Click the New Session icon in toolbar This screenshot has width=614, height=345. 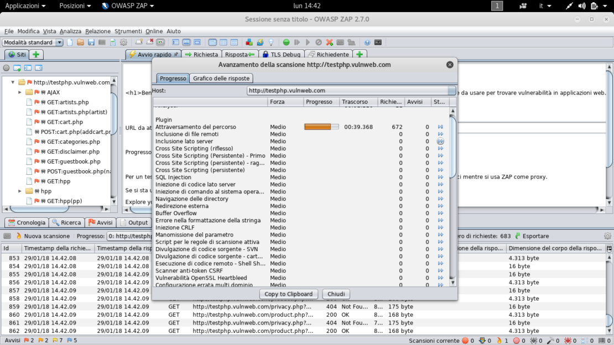click(x=70, y=43)
